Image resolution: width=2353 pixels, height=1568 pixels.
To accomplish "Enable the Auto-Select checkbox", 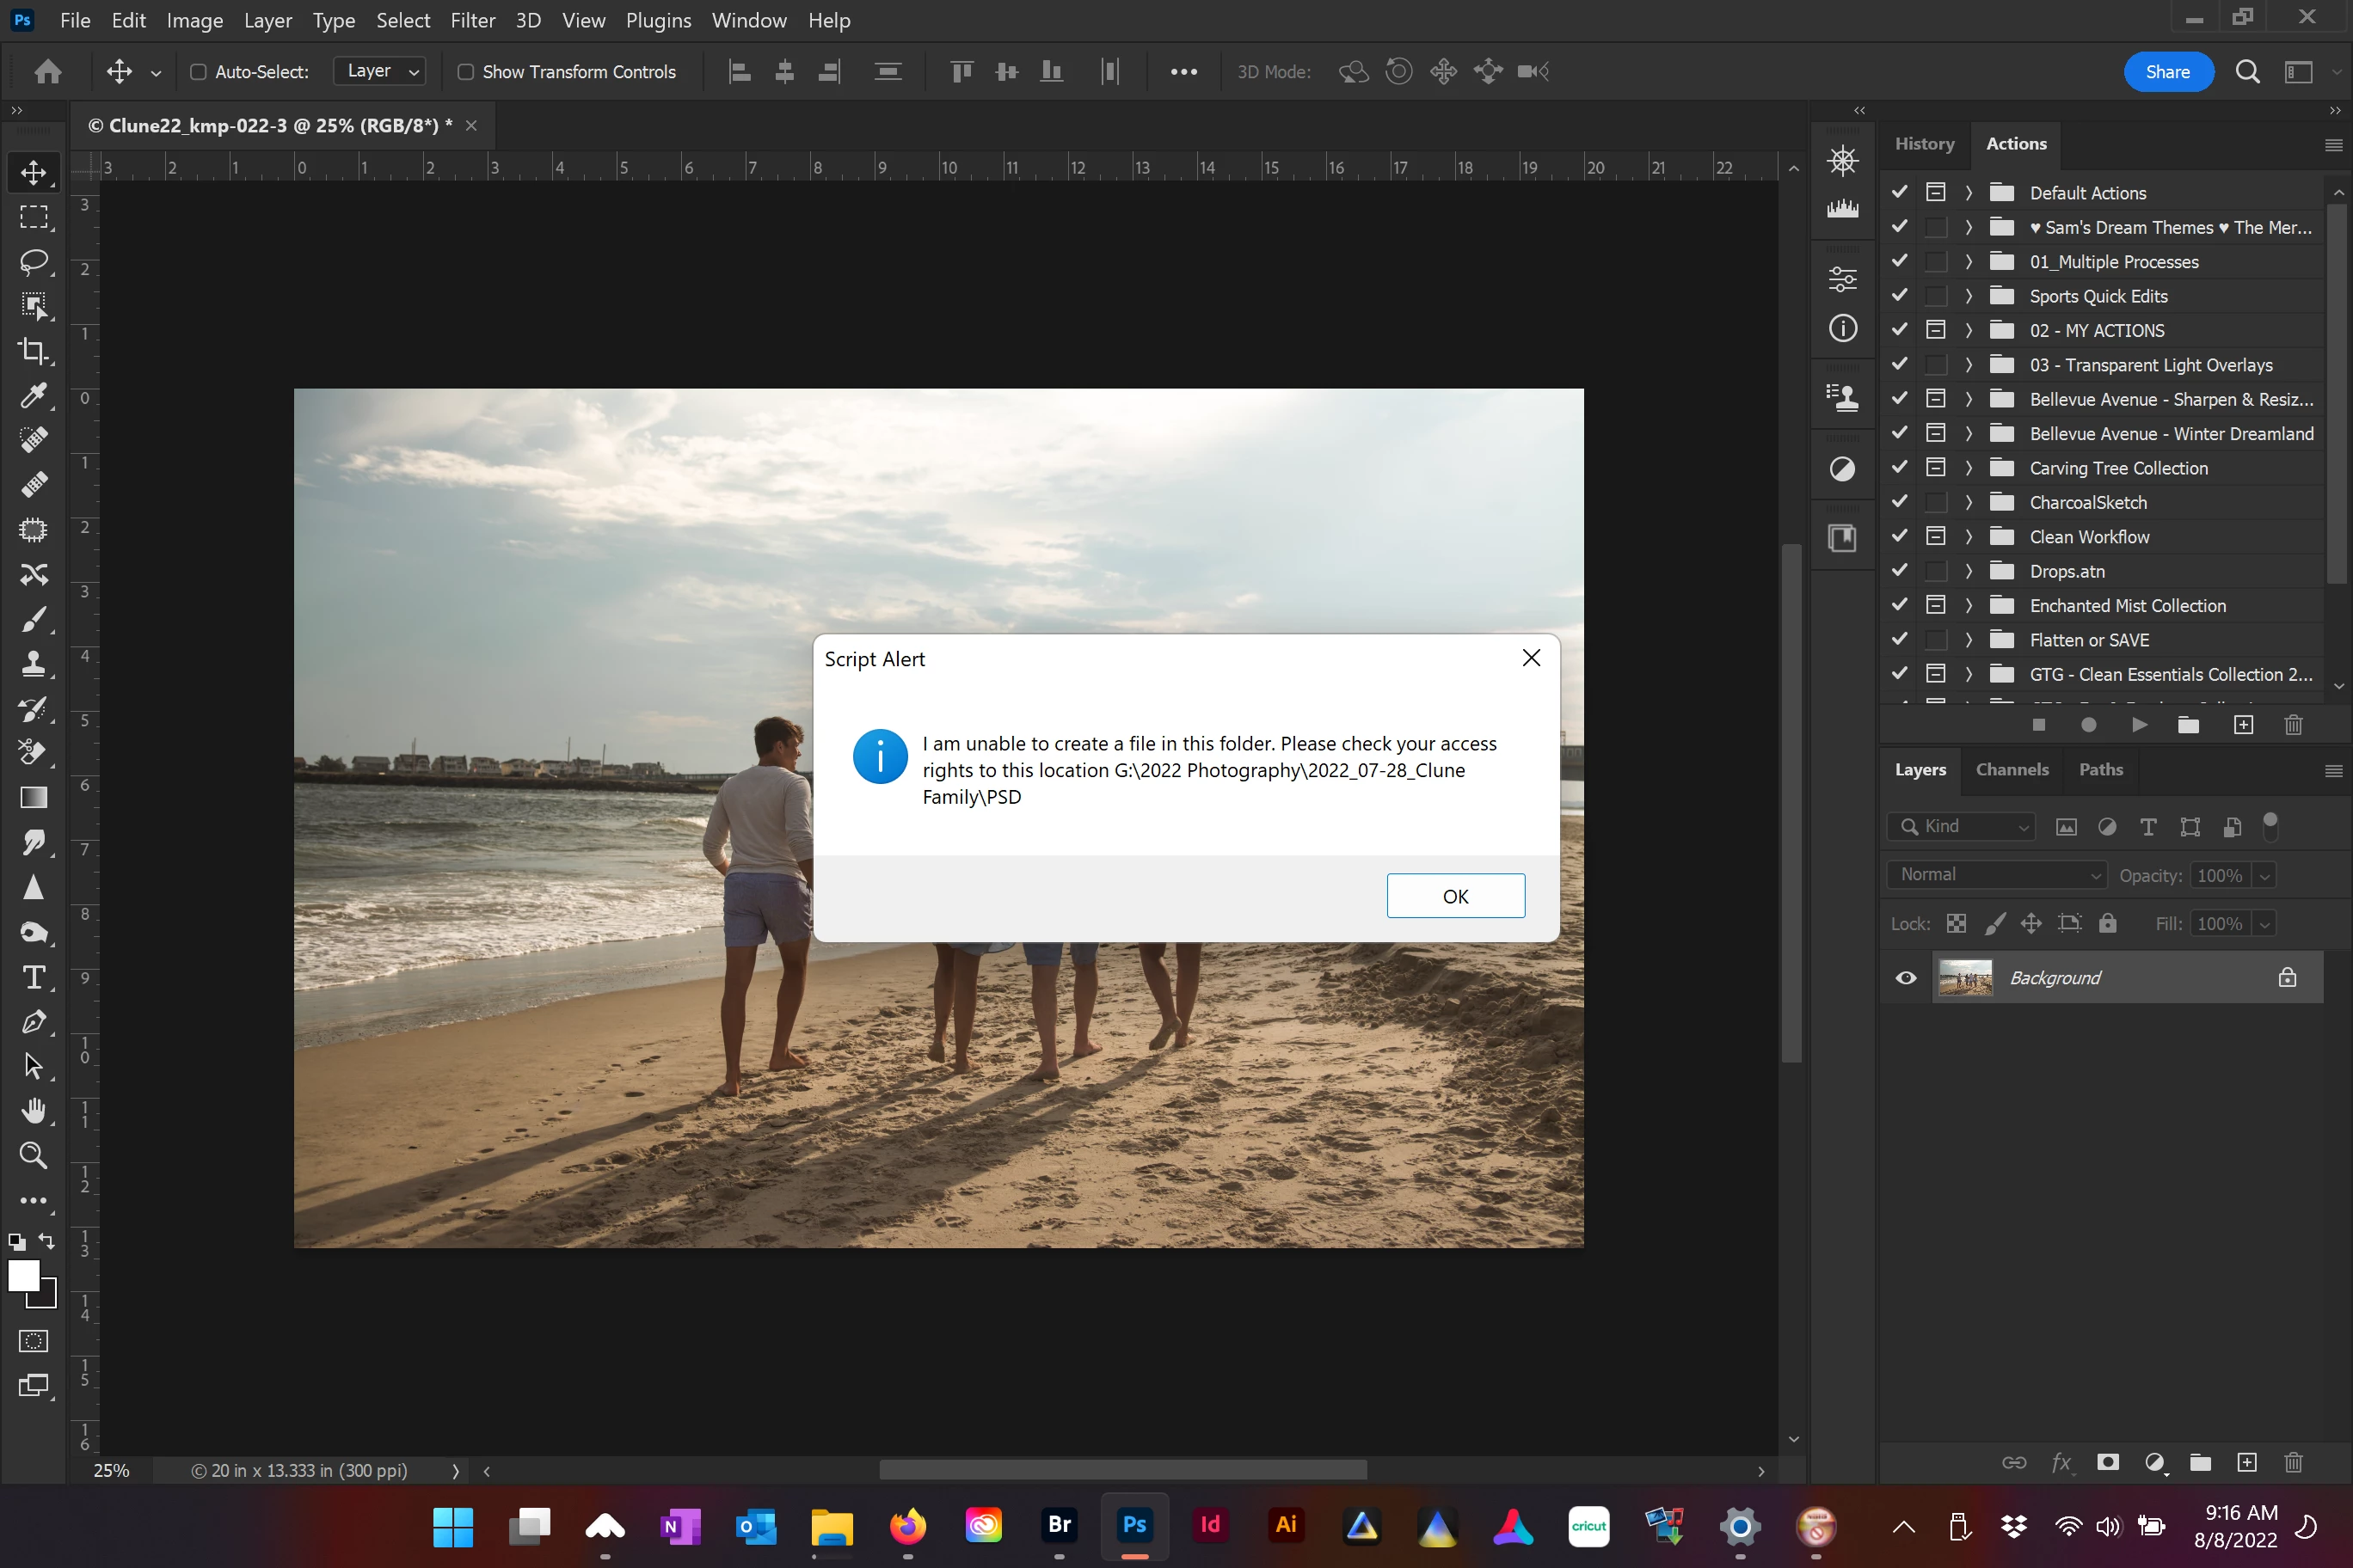I will pos(198,72).
